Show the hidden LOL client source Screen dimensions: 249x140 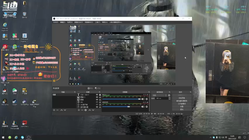97,105
